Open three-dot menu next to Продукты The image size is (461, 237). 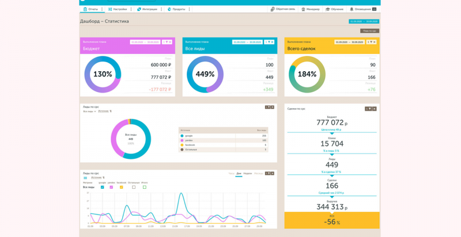189,9
